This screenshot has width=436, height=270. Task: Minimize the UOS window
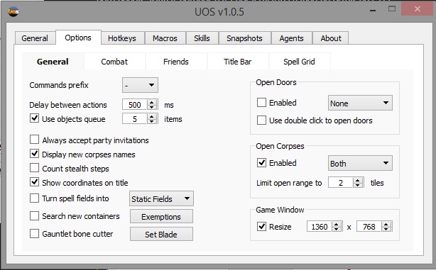click(x=374, y=10)
